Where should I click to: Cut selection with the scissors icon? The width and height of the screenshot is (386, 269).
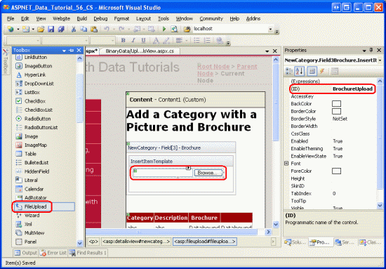74,29
